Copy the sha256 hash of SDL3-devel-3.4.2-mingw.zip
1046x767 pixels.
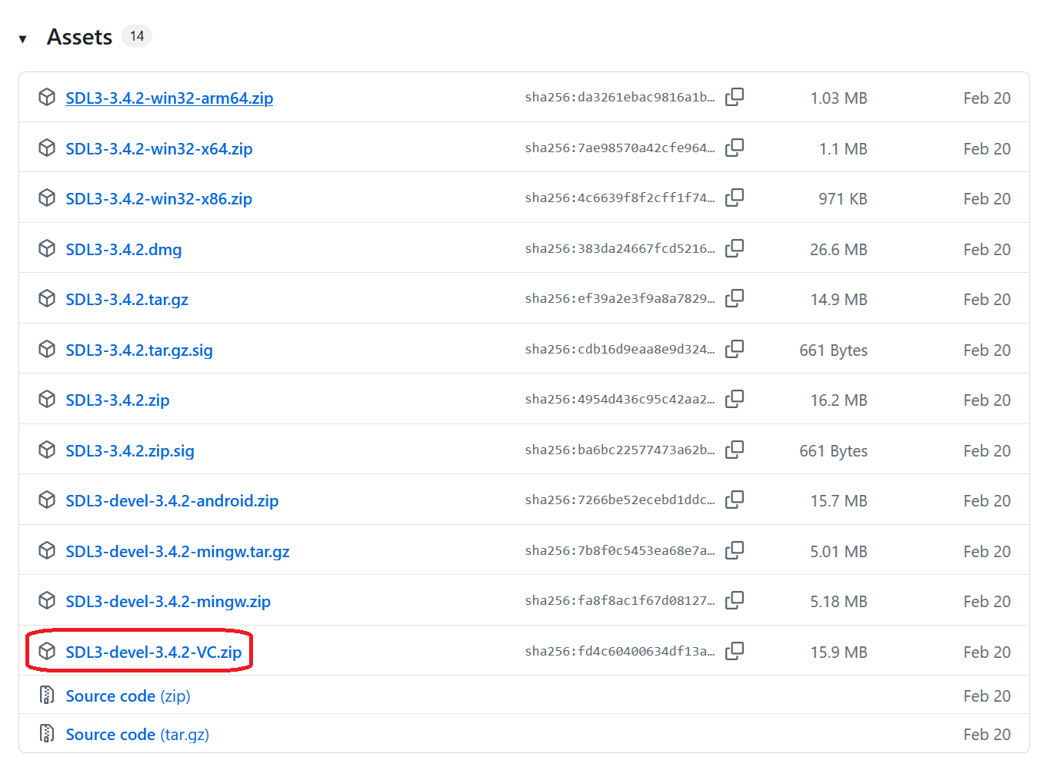pos(735,600)
